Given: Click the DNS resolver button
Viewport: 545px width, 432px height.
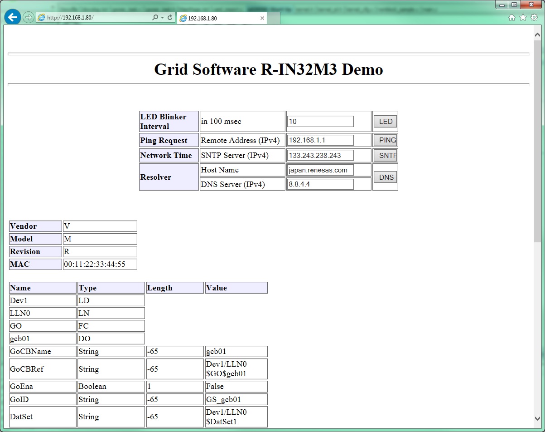Looking at the screenshot, I should point(385,177).
